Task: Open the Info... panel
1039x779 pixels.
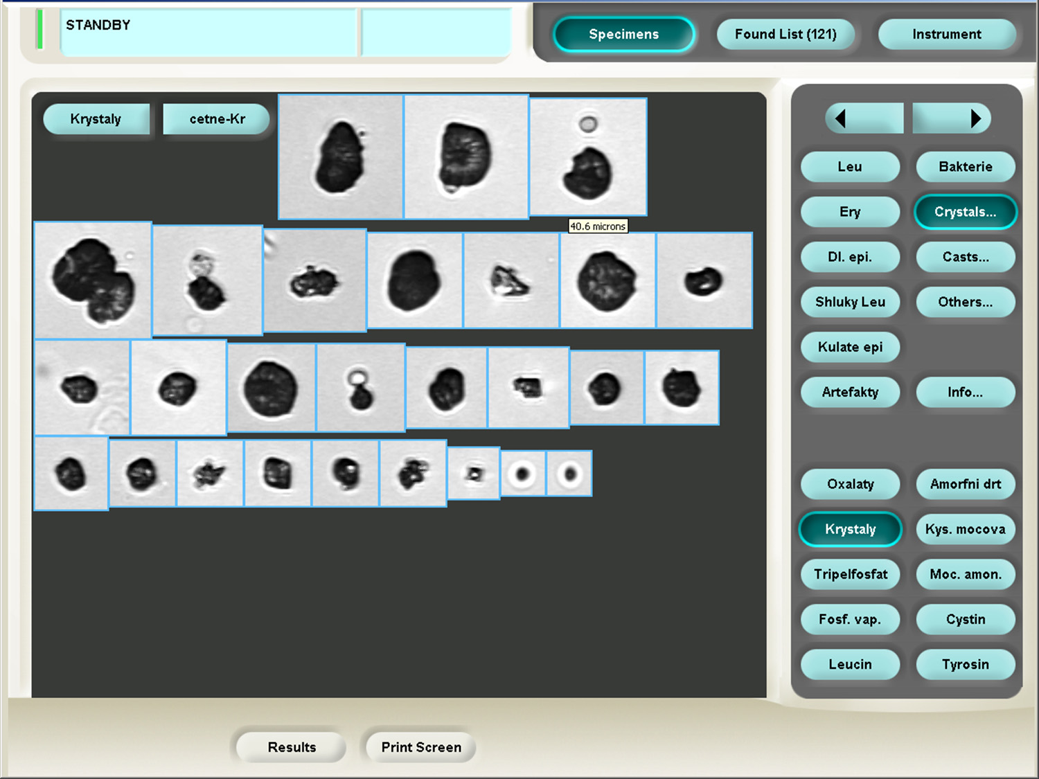Action: tap(966, 392)
